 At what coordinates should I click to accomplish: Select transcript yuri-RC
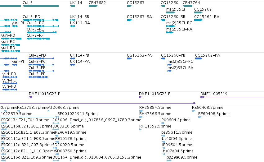(8, 42)
